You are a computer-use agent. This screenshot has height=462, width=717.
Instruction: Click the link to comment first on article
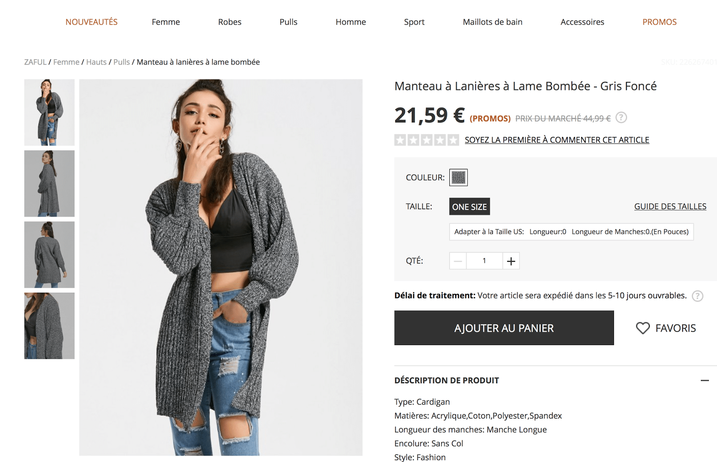(557, 140)
